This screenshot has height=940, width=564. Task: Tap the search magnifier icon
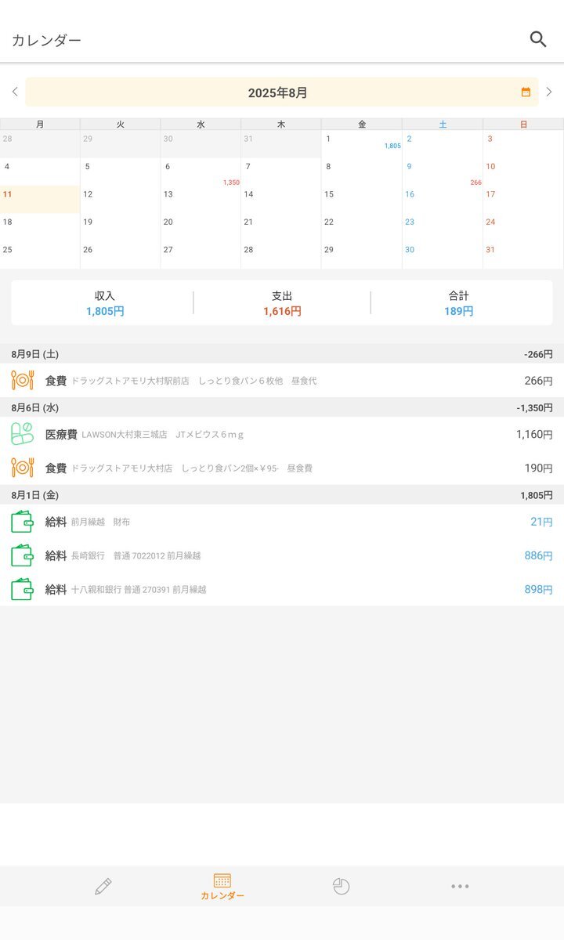click(537, 39)
